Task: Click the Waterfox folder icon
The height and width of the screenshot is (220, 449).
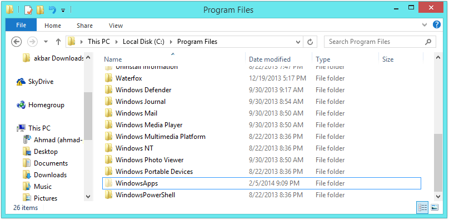Action: pos(108,78)
